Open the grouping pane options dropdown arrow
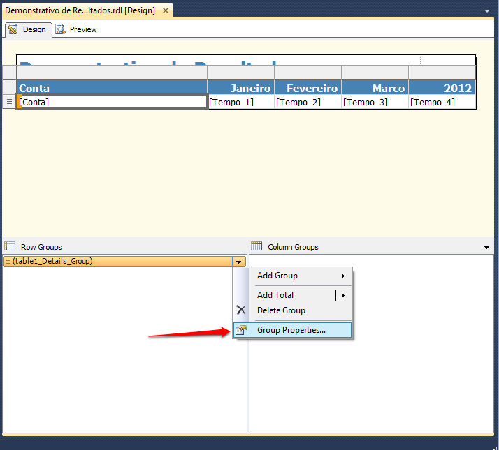 pos(486,247)
